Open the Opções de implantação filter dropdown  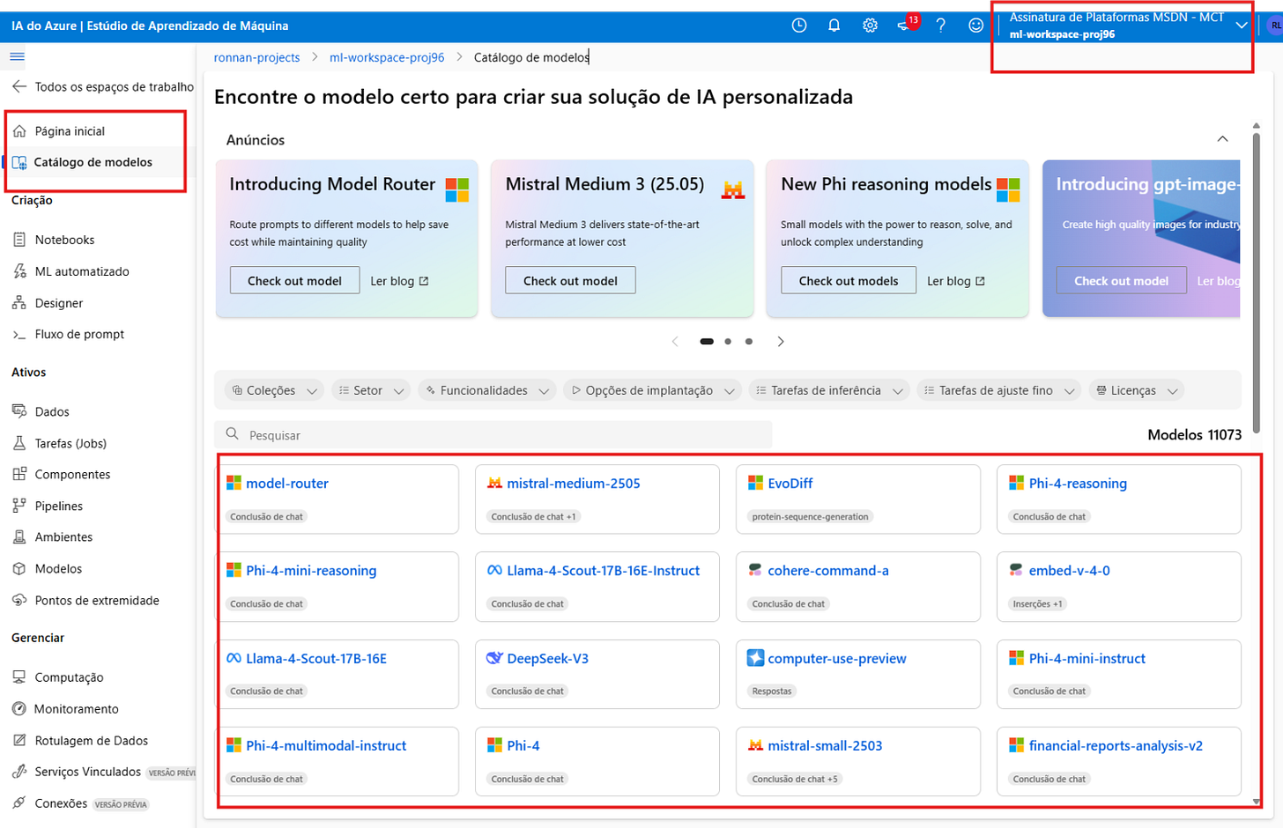point(652,390)
